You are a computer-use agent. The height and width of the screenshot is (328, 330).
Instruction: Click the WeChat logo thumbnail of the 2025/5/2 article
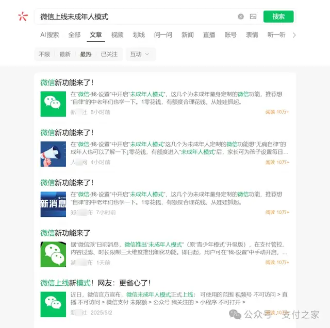click(x=53, y=304)
